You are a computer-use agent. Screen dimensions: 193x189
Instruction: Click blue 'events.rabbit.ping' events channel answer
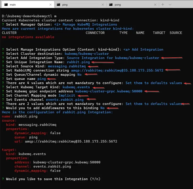pyautogui.click(x=65, y=100)
